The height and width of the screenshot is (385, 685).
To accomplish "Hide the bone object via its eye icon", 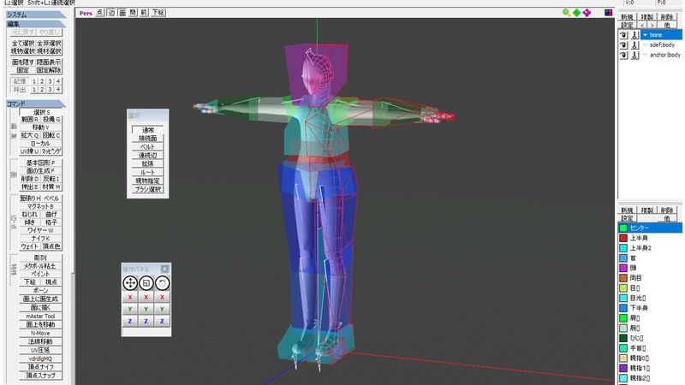I will 624,35.
